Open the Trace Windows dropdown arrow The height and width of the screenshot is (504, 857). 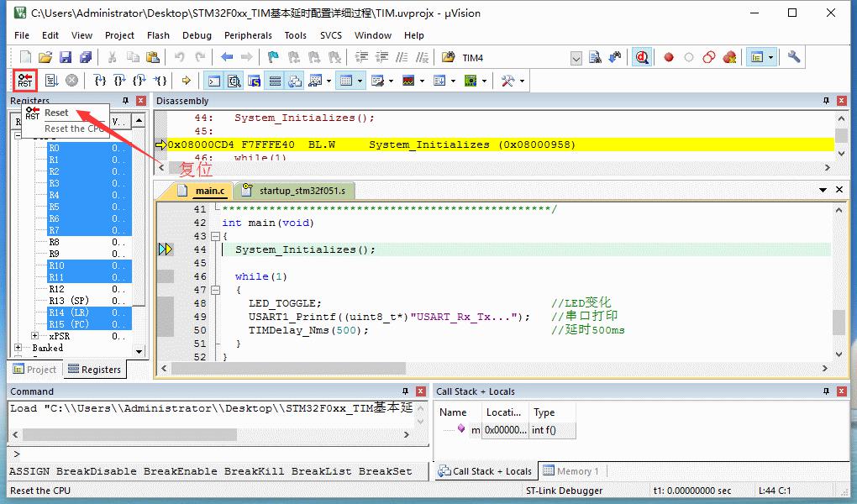coord(453,81)
